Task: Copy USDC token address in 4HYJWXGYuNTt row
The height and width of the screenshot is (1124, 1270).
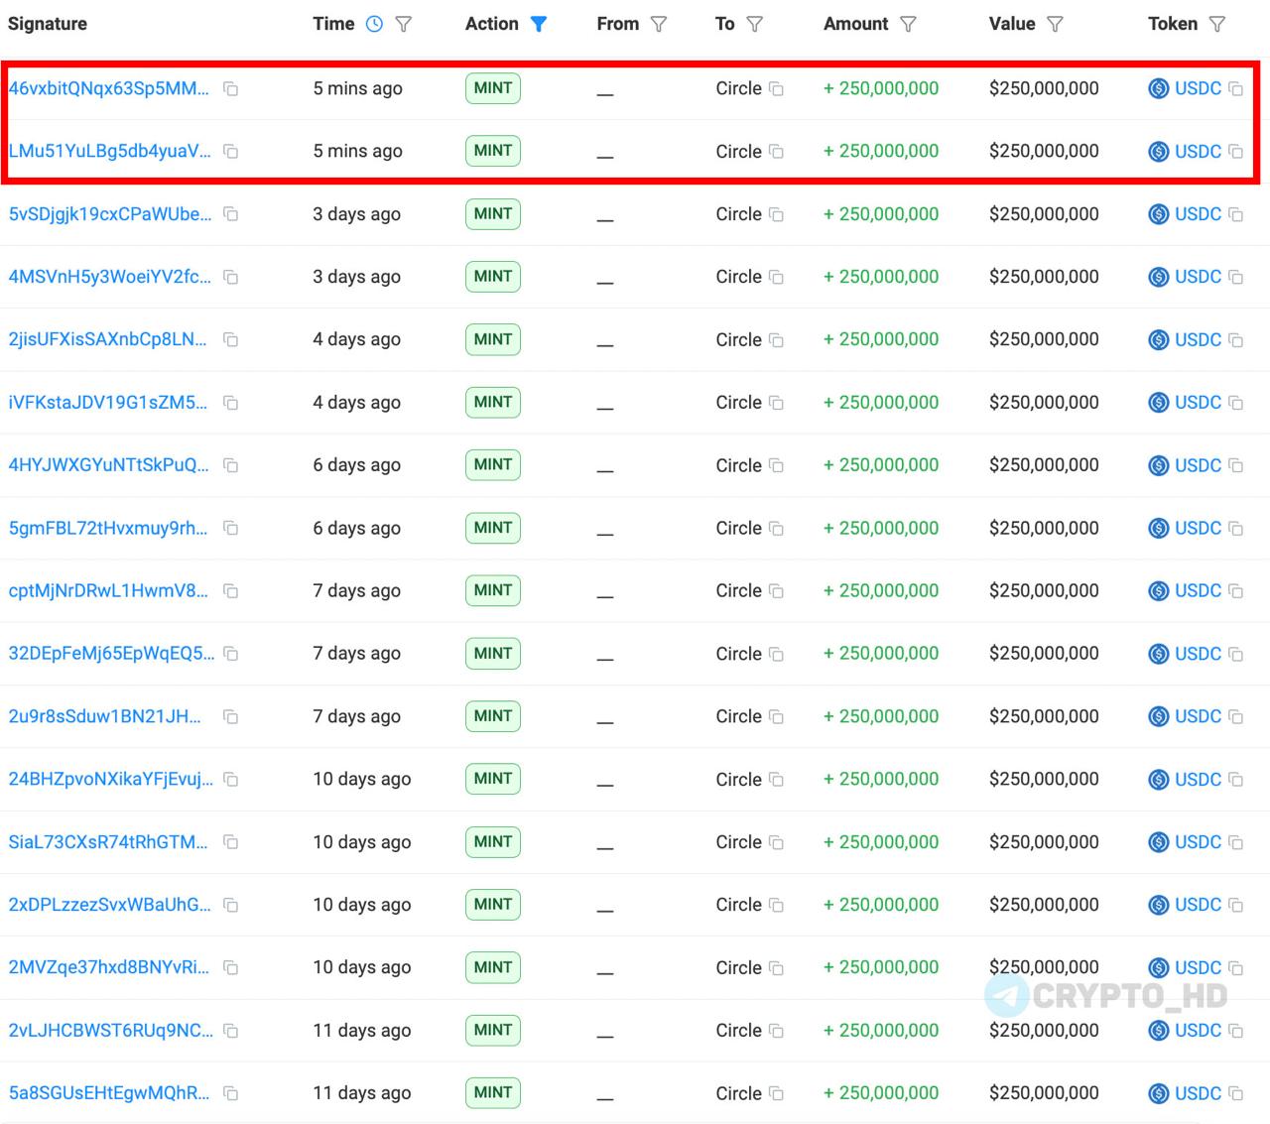Action: (1235, 464)
